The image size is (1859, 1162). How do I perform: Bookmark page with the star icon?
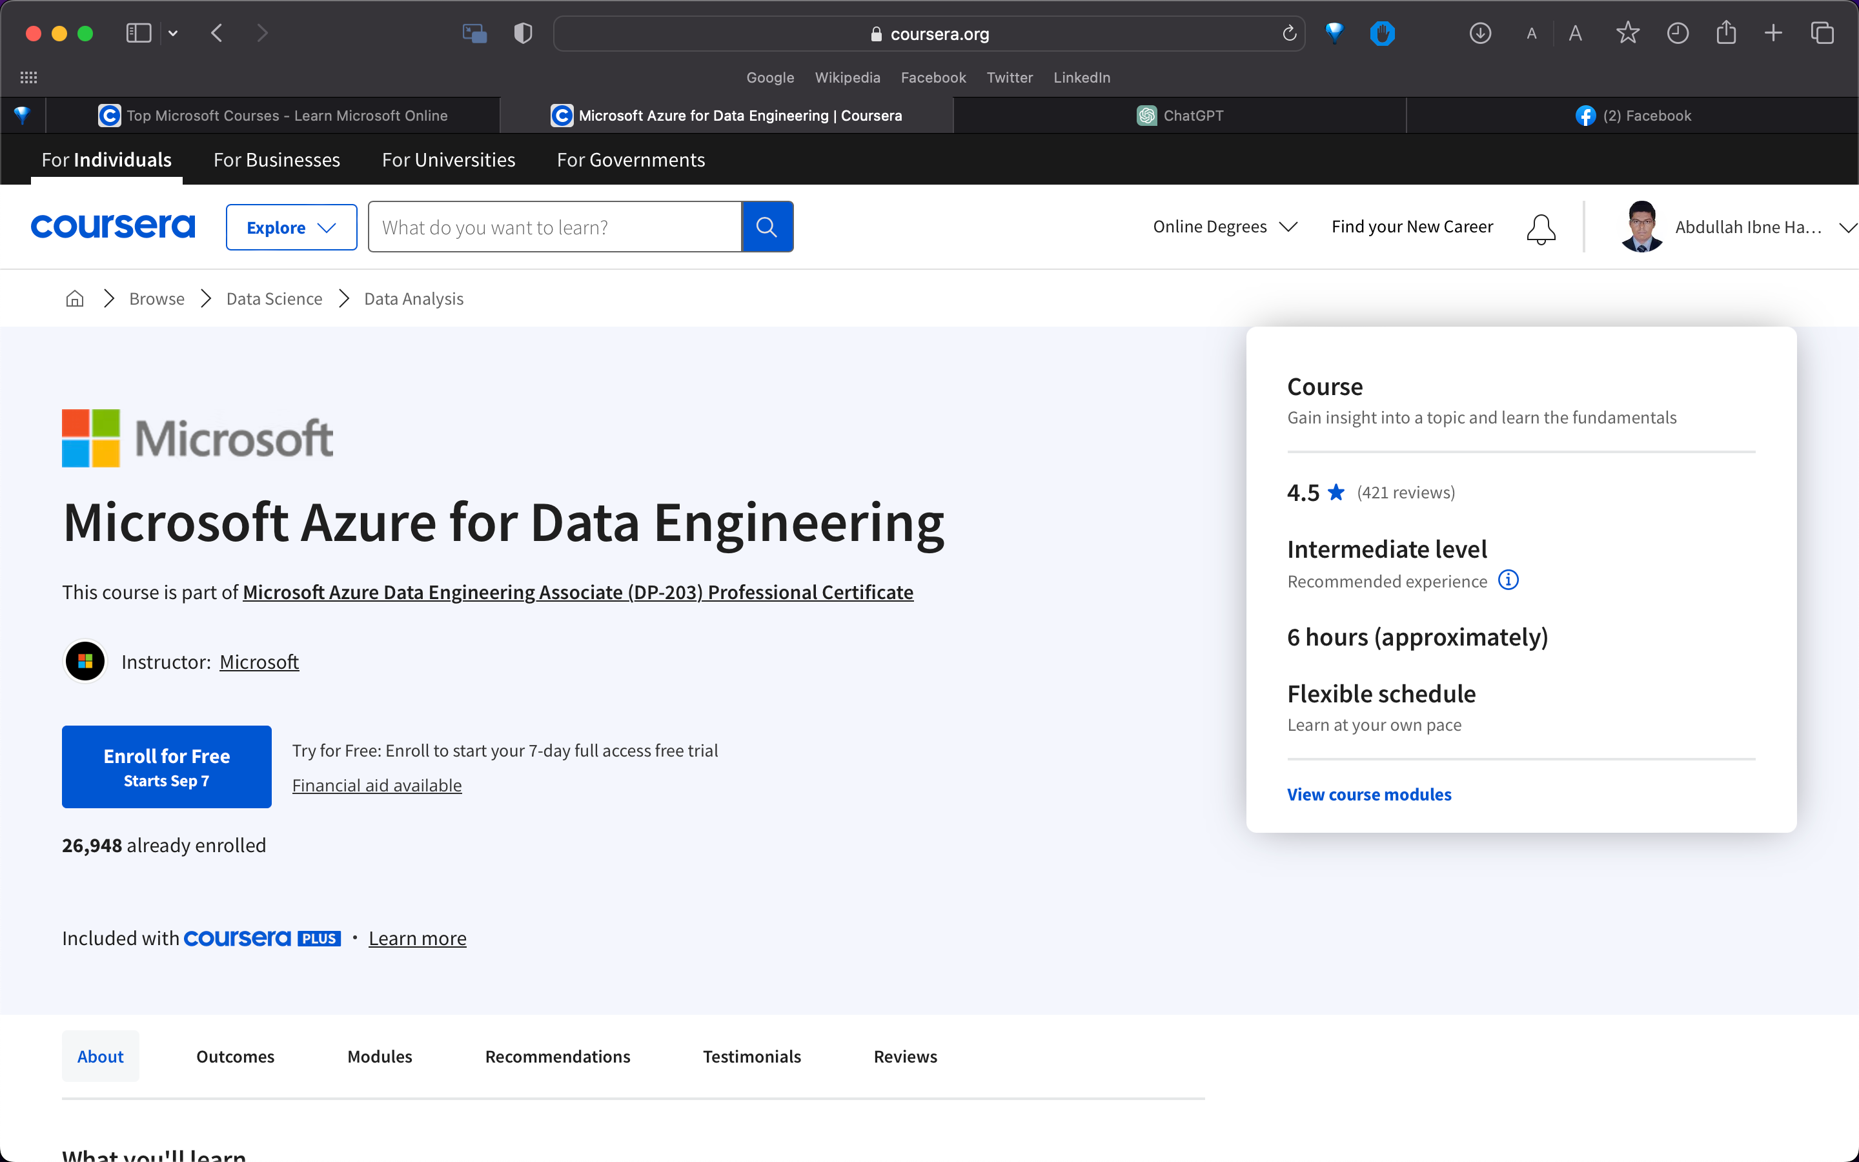coord(1628,33)
